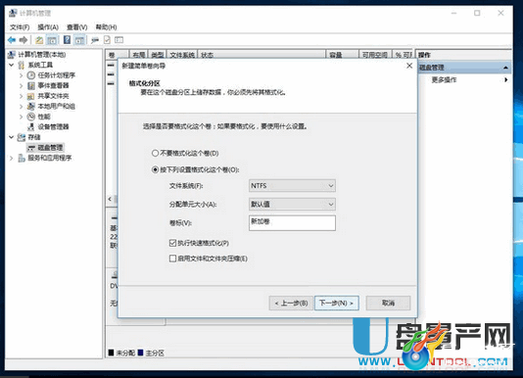The width and height of the screenshot is (523, 378).
Task: Select 磁盘管理 in the left tree
Action: [50, 148]
